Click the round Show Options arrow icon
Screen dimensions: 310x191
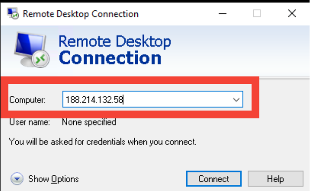[17, 179]
